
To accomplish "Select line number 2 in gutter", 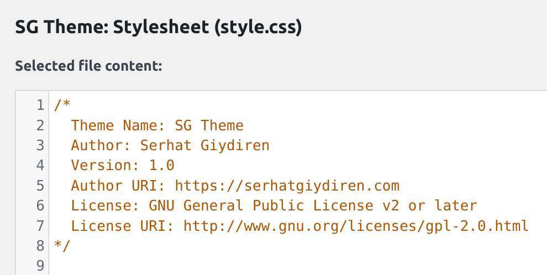I will [40, 125].
